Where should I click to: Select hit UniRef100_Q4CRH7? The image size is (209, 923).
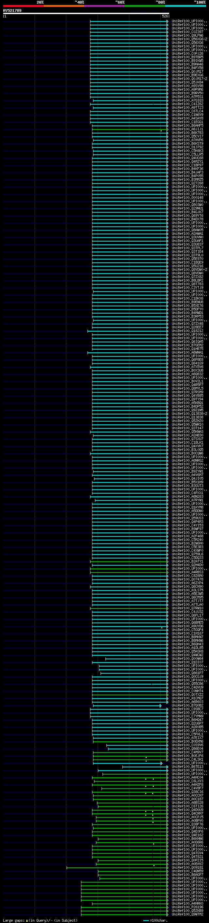pyautogui.click(x=187, y=813)
